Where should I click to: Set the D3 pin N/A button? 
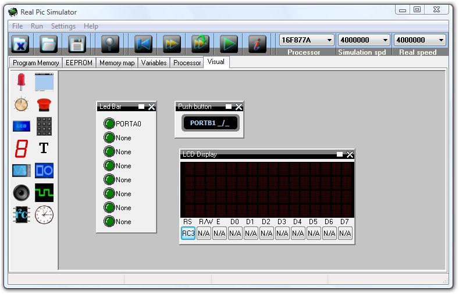tap(282, 233)
